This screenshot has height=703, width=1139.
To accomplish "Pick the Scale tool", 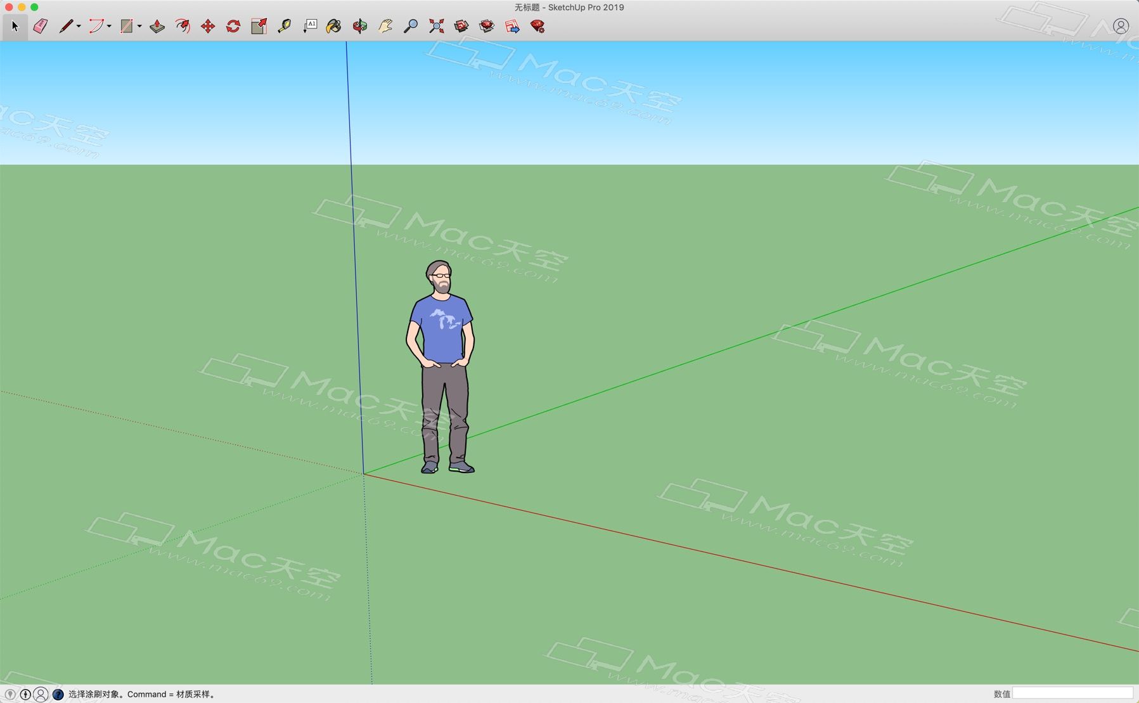I will coord(259,26).
